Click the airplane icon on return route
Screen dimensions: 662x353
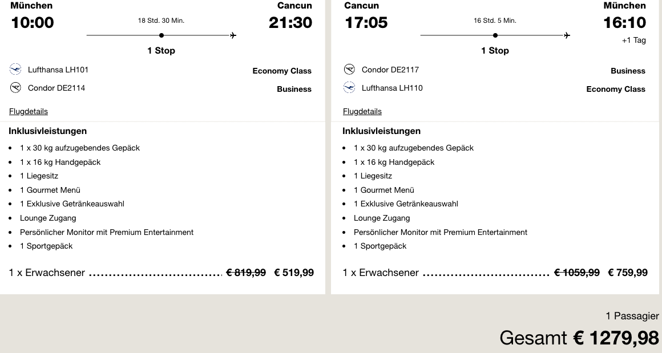coord(567,35)
